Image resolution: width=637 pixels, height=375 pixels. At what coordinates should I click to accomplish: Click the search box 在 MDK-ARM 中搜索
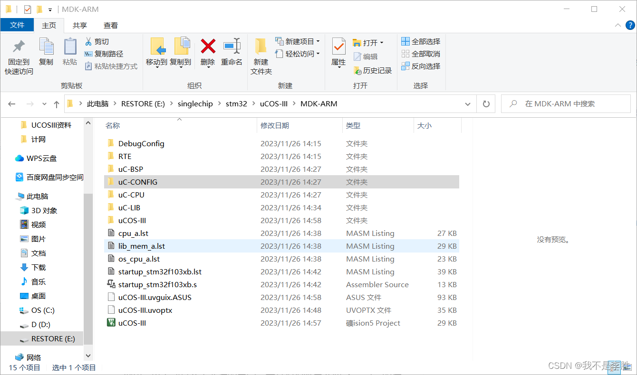[566, 104]
